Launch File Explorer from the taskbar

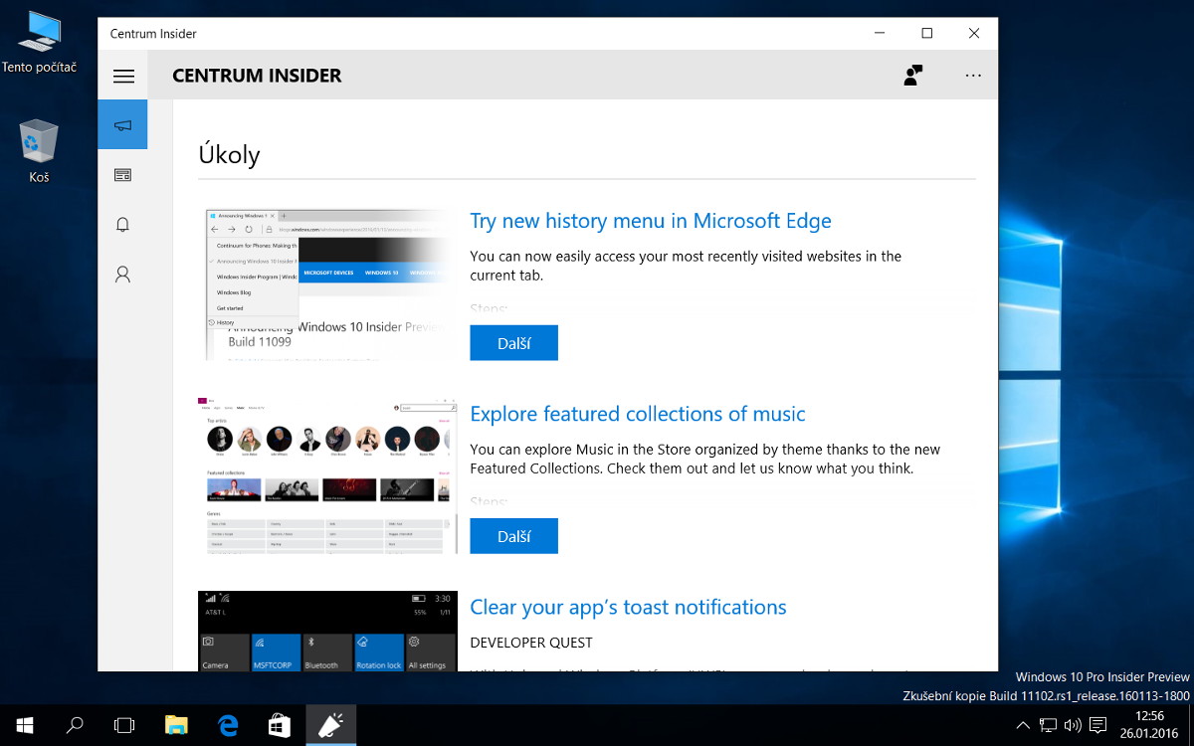click(x=176, y=725)
